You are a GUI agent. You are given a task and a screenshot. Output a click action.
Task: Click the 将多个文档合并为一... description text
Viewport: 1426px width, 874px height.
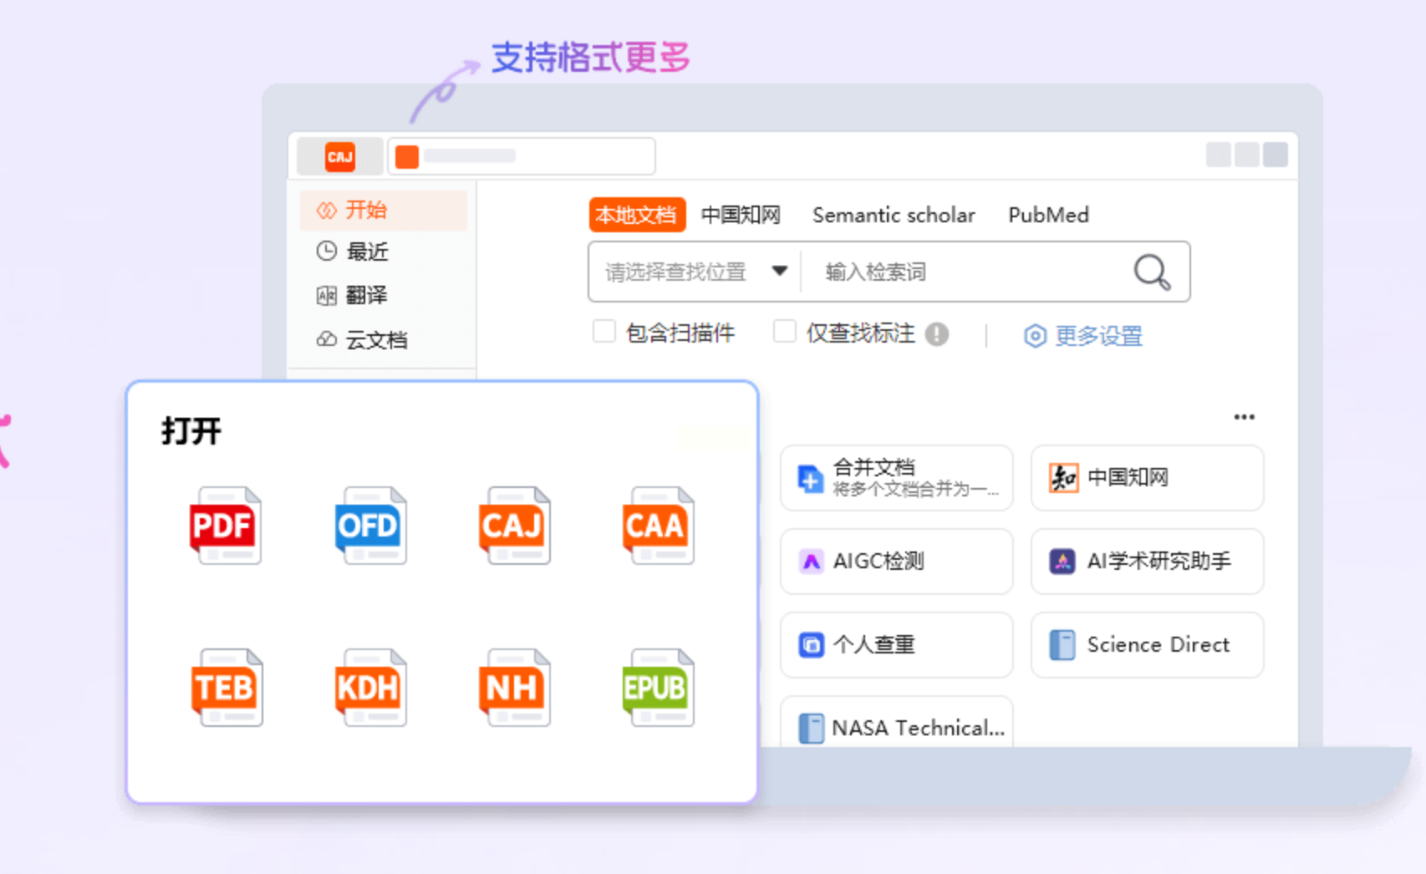coord(916,490)
